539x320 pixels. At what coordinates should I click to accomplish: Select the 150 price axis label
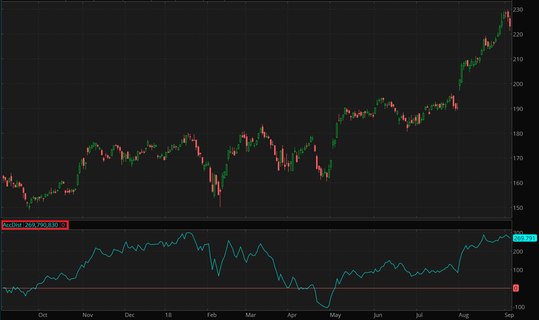click(517, 208)
